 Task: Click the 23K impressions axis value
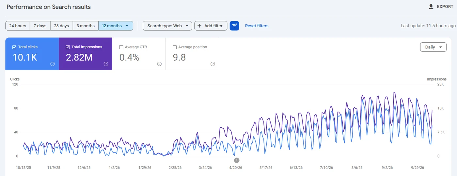[x=440, y=84]
